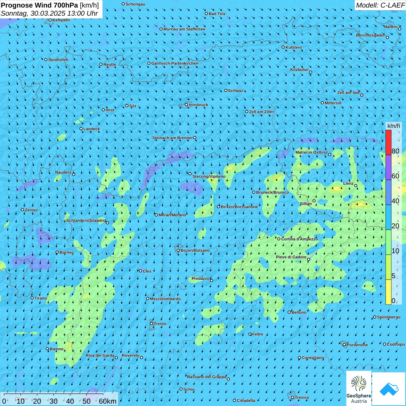Screen dimensions: 406x406
Task: Click the Schwaz location dot
Action: pyautogui.click(x=226, y=90)
